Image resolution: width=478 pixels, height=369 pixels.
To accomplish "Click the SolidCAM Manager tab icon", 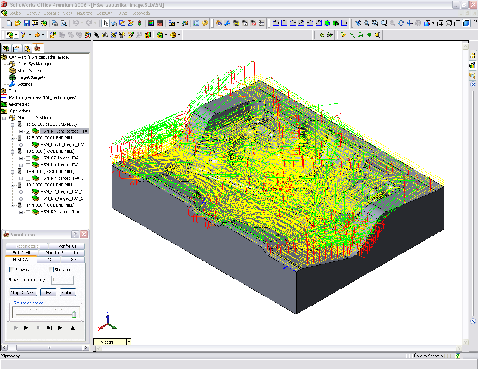I will [x=37, y=49].
